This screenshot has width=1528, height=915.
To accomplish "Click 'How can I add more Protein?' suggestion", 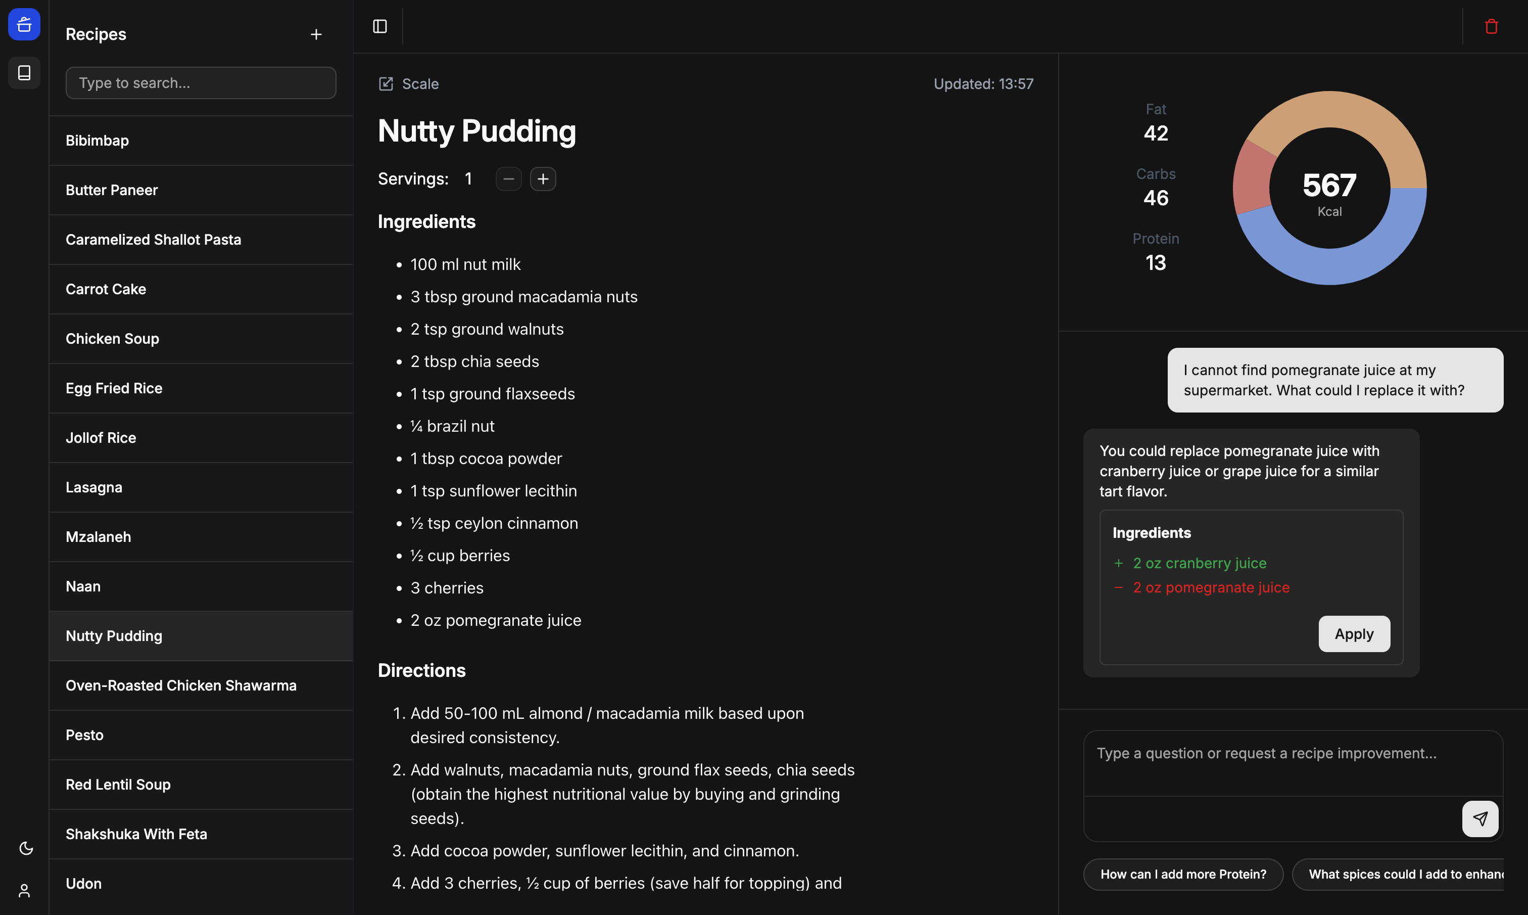I will pyautogui.click(x=1183, y=875).
